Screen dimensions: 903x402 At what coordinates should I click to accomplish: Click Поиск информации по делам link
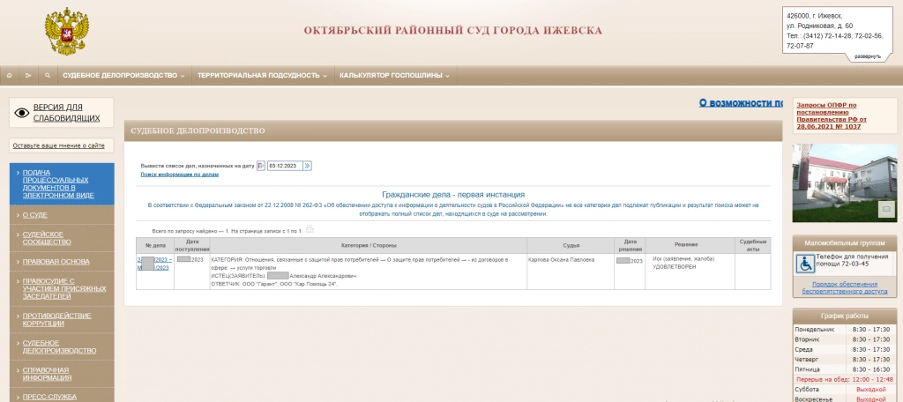click(x=180, y=175)
